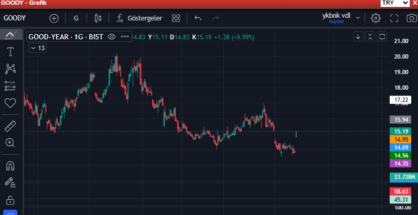
Task: Click the 21.00 price axis label
Action: click(x=401, y=41)
